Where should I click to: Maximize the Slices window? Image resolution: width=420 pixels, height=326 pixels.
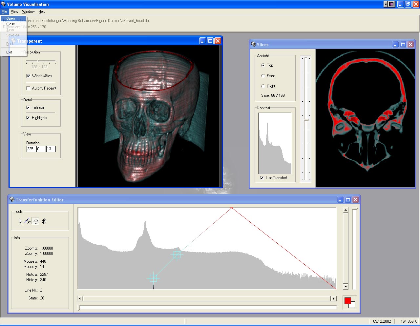403,45
